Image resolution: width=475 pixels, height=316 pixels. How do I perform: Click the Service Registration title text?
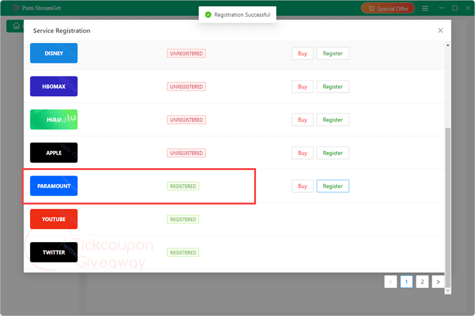click(62, 31)
